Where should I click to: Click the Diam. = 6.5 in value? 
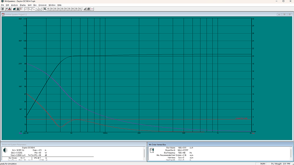40,150
